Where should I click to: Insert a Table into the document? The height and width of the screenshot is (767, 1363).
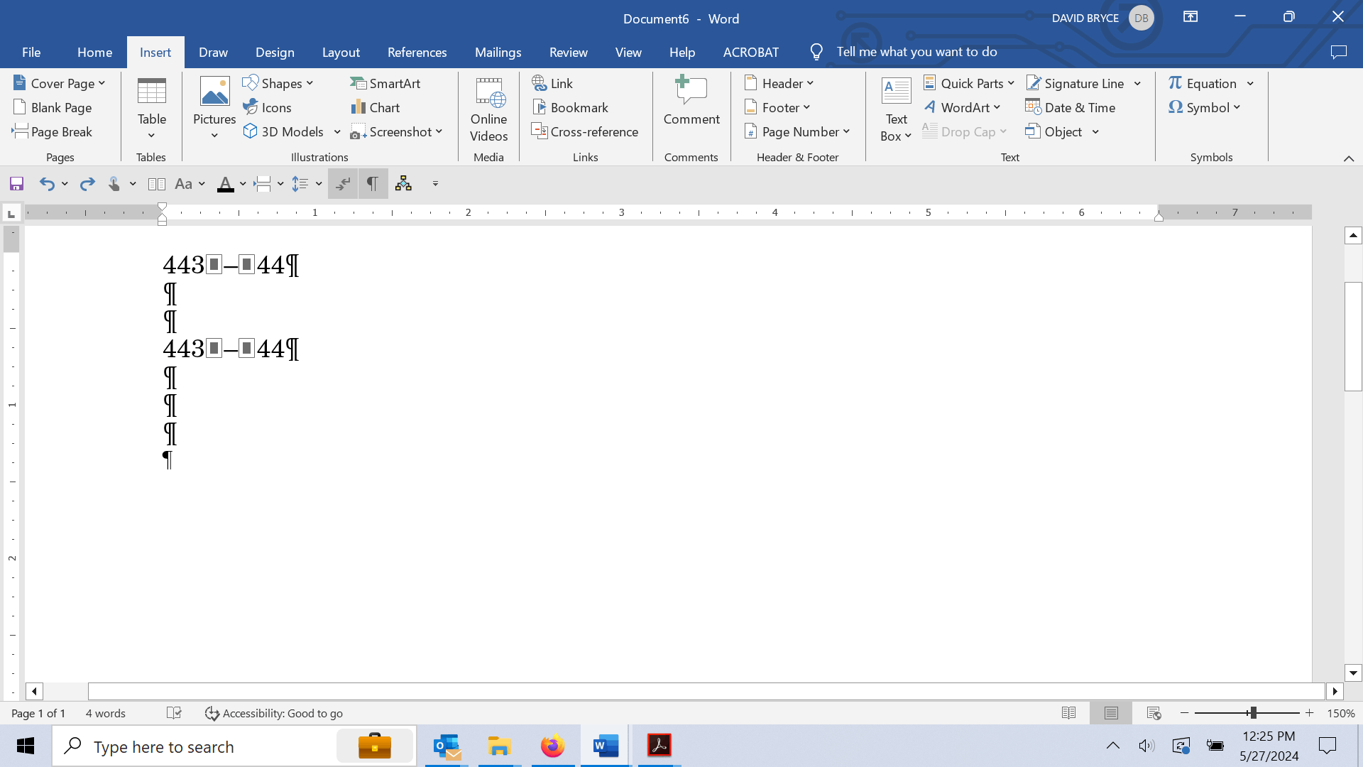tap(151, 107)
